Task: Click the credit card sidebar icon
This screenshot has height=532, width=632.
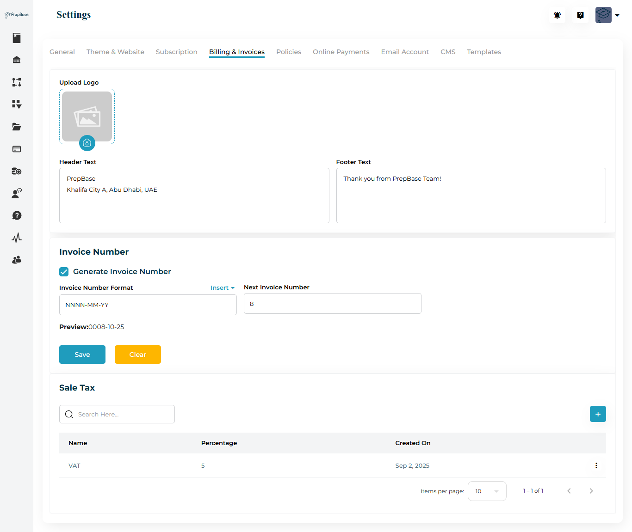Action: pos(17,149)
